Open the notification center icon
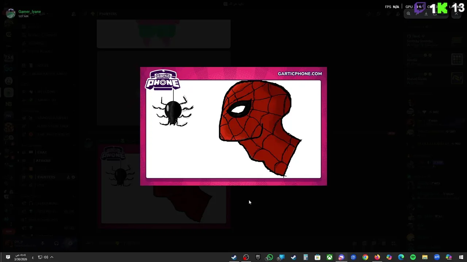 coord(8,257)
